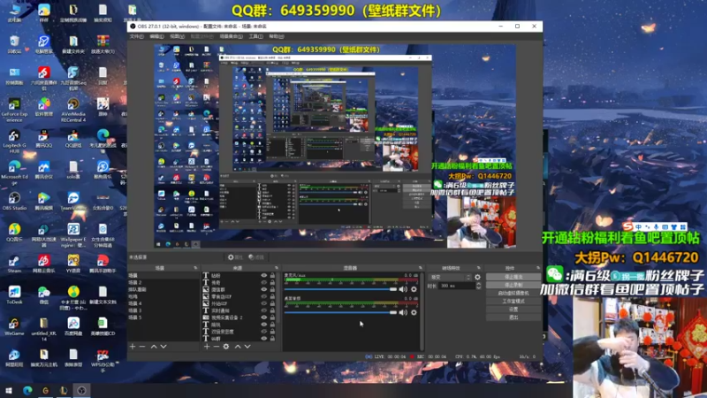Open ToDesk desktop shortcut
This screenshot has height=398, width=707.
click(14, 295)
